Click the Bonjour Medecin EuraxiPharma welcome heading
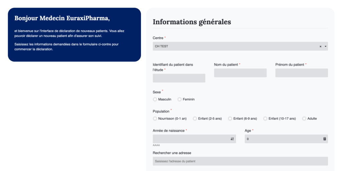The width and height of the screenshot is (342, 171). [x=62, y=18]
